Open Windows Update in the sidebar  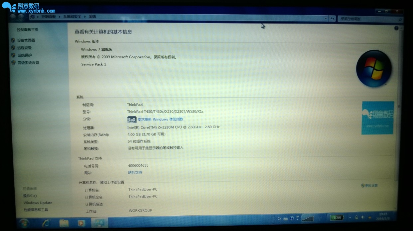pos(38,203)
